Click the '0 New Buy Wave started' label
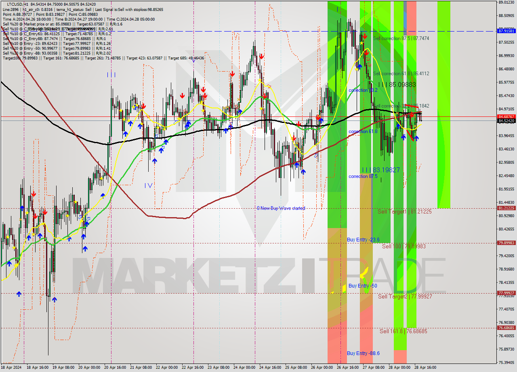The width and height of the screenshot is (517, 372). coord(281,208)
